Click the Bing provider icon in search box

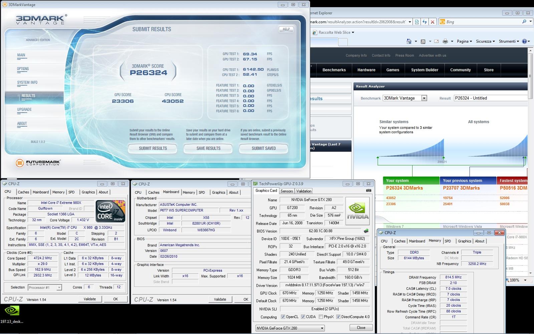[x=443, y=22]
